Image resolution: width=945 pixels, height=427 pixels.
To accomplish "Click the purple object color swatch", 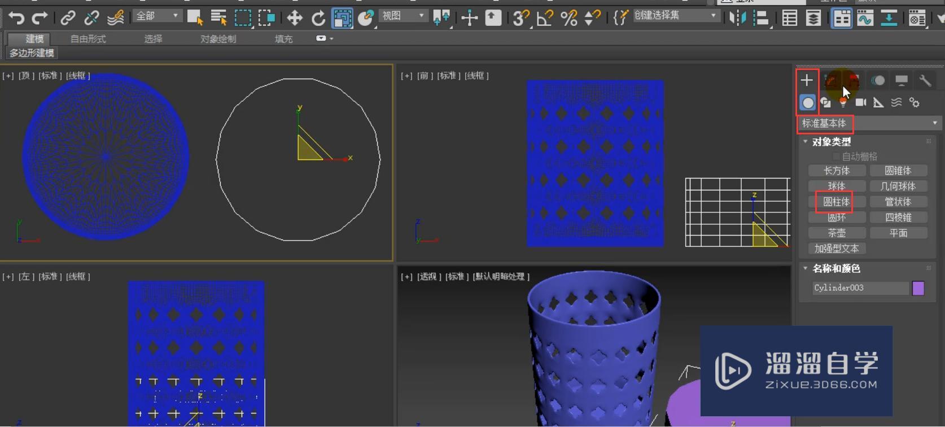I will point(918,288).
